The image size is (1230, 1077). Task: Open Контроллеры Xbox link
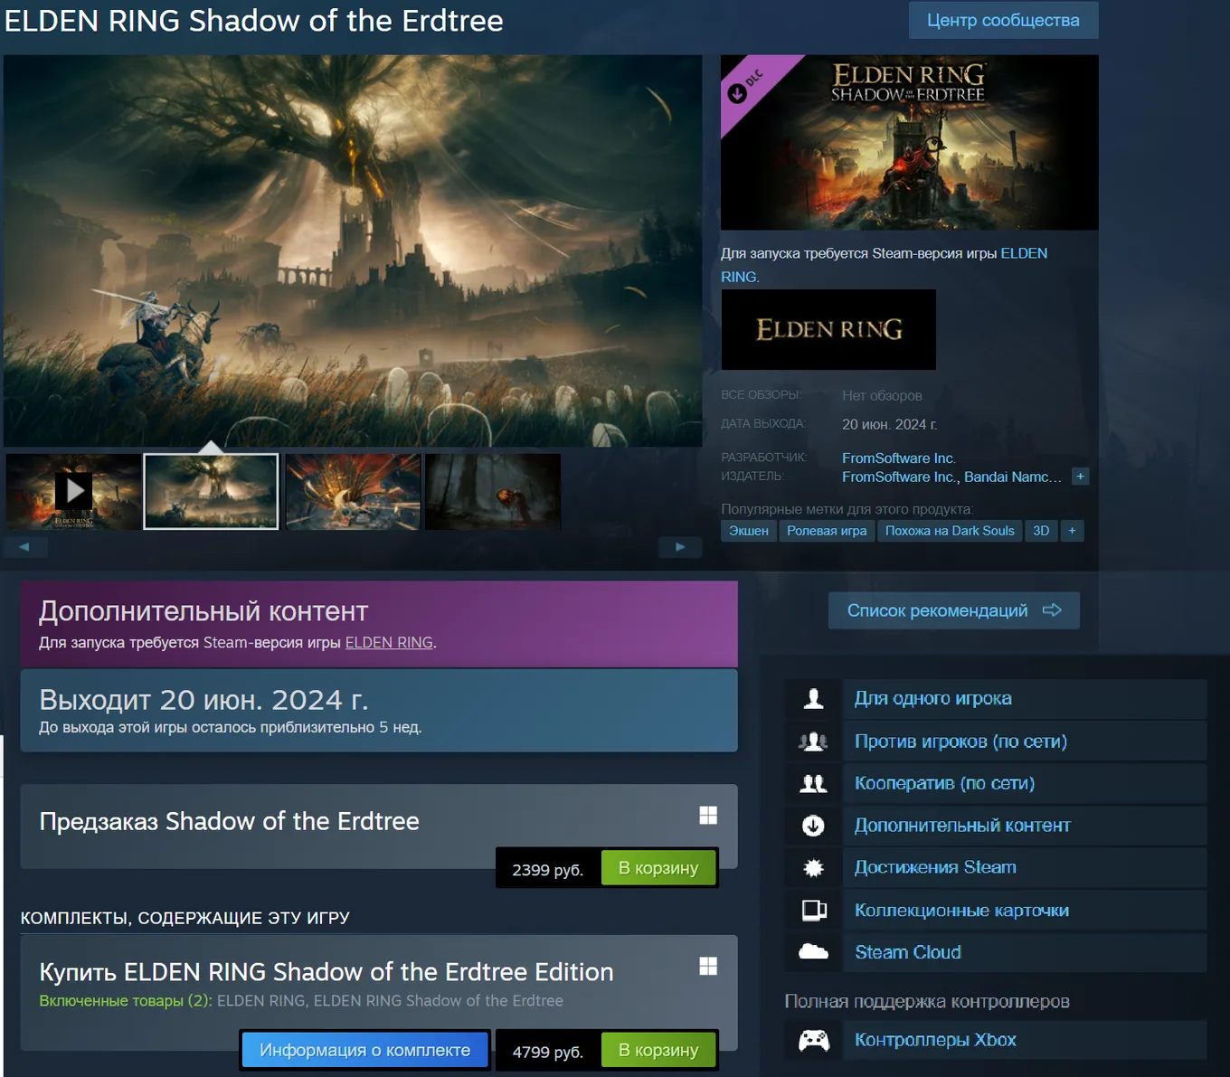[x=935, y=1040]
